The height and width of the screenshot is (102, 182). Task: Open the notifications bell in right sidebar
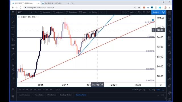coord(169,71)
